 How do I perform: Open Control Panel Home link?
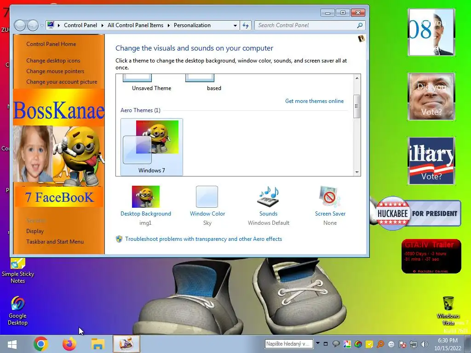coord(51,44)
